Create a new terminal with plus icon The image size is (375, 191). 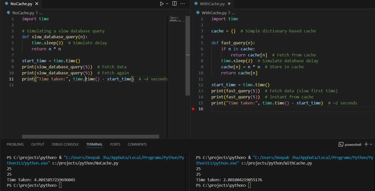(x=365, y=144)
